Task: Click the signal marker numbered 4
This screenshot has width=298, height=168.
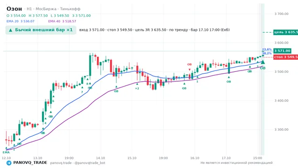Action: click(45, 123)
